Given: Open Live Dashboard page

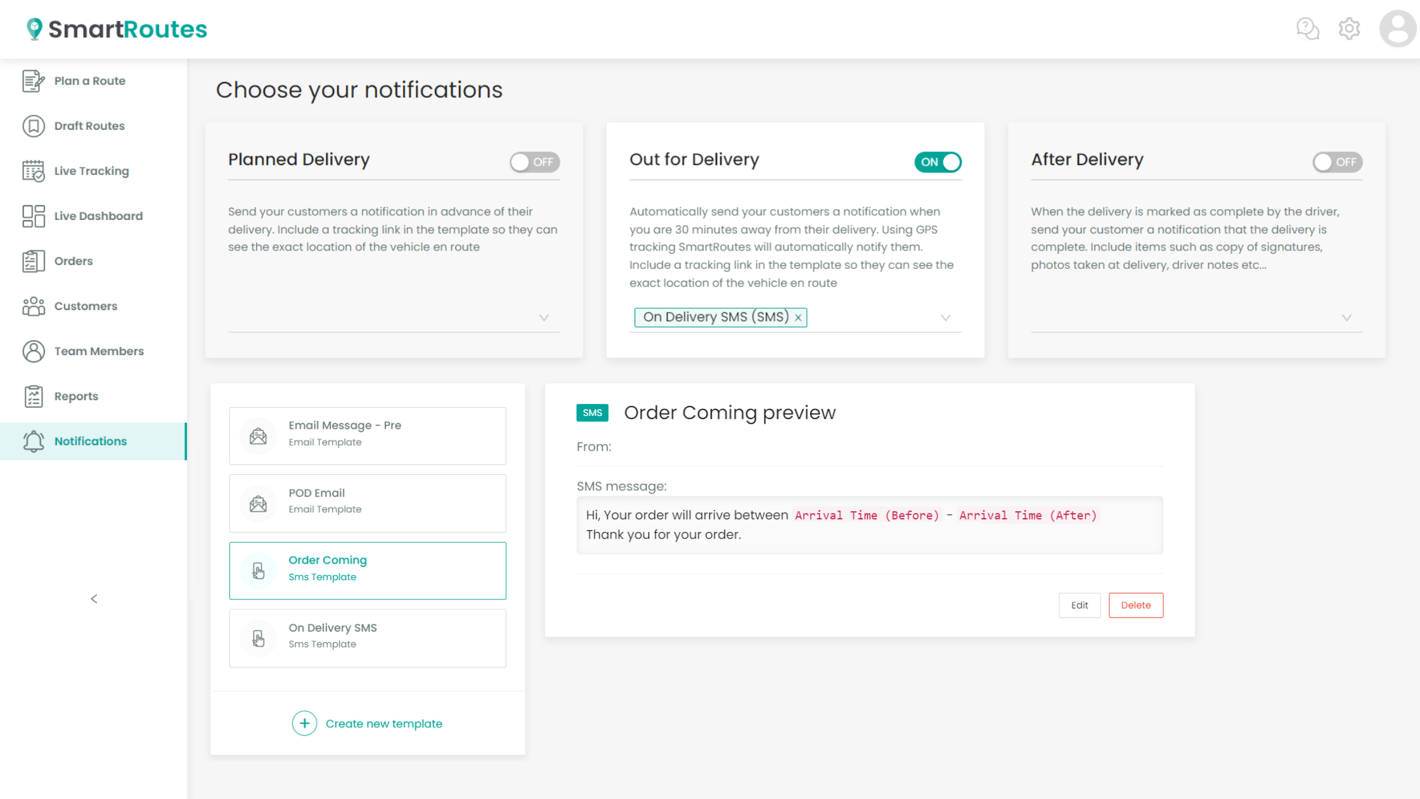Looking at the screenshot, I should pyautogui.click(x=93, y=216).
